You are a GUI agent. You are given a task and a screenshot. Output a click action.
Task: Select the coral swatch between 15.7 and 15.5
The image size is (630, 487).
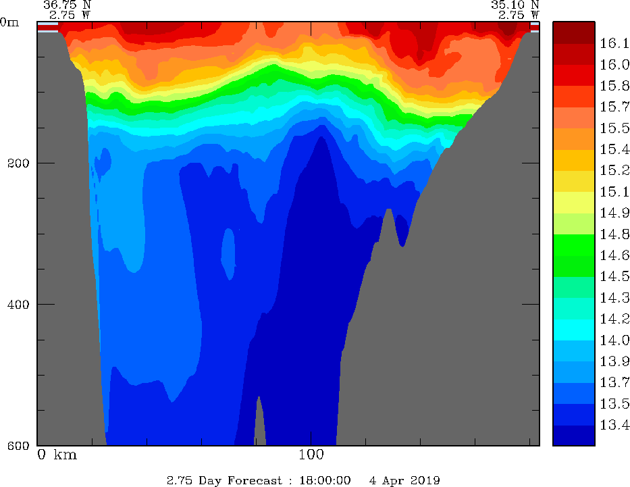[574, 118]
